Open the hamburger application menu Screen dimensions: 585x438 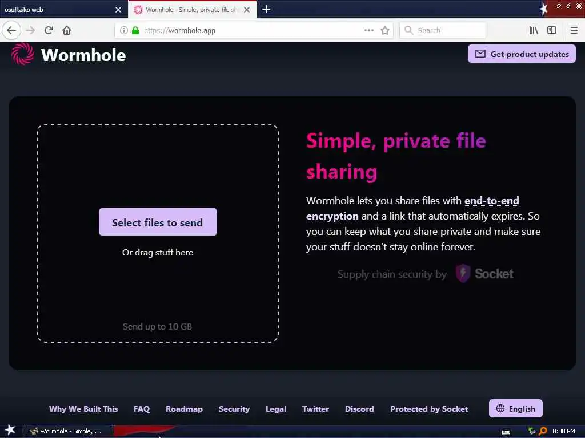(574, 30)
